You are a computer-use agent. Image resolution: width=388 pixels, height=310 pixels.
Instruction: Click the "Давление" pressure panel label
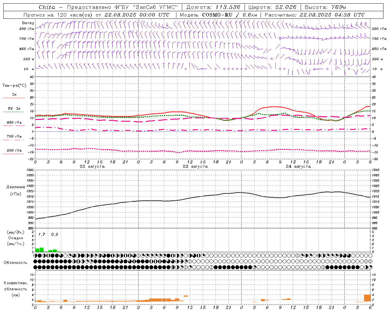[16, 187]
